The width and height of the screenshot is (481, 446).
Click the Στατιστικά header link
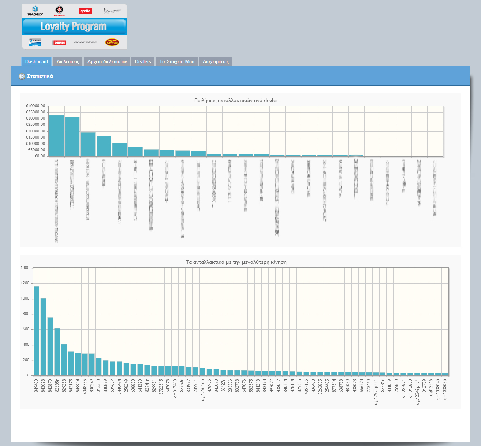click(x=40, y=76)
